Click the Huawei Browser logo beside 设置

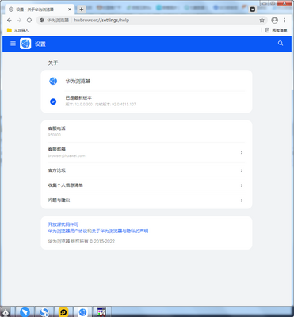pos(25,44)
